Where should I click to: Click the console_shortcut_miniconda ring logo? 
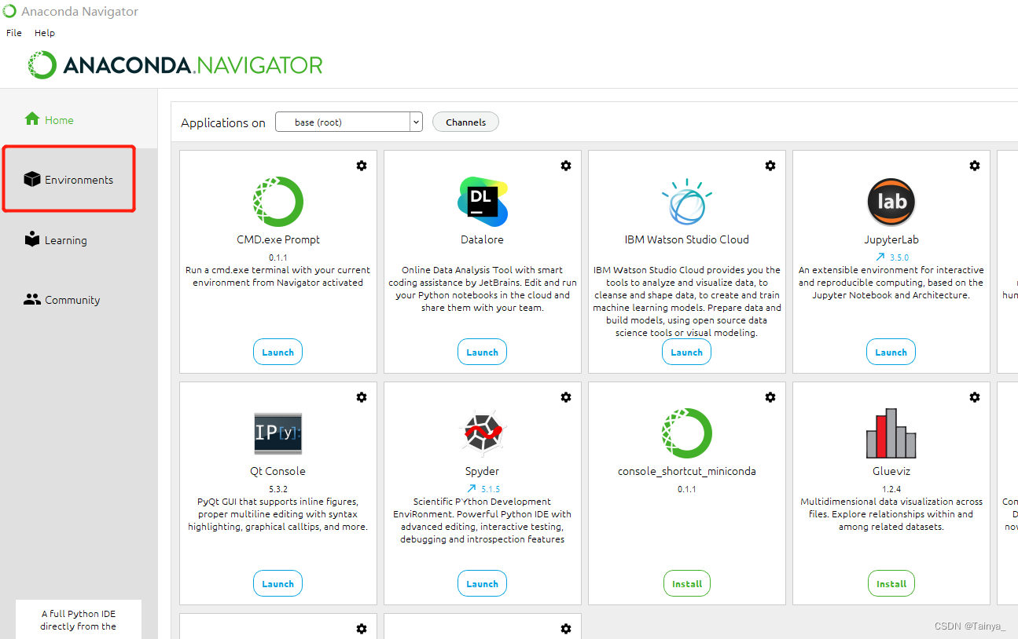687,433
